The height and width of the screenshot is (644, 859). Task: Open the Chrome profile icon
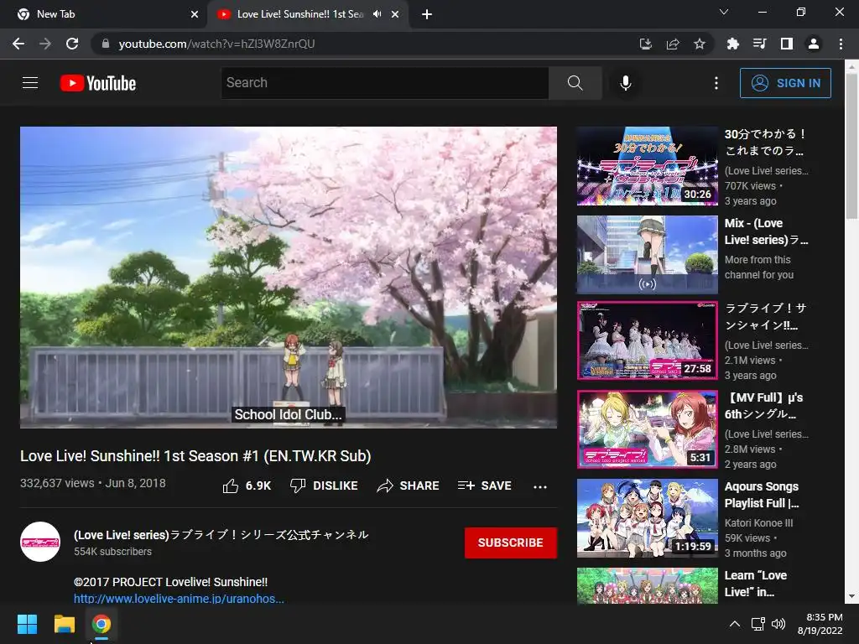pyautogui.click(x=814, y=44)
